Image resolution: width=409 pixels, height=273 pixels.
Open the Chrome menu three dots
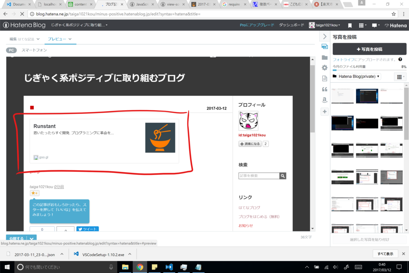(403, 14)
